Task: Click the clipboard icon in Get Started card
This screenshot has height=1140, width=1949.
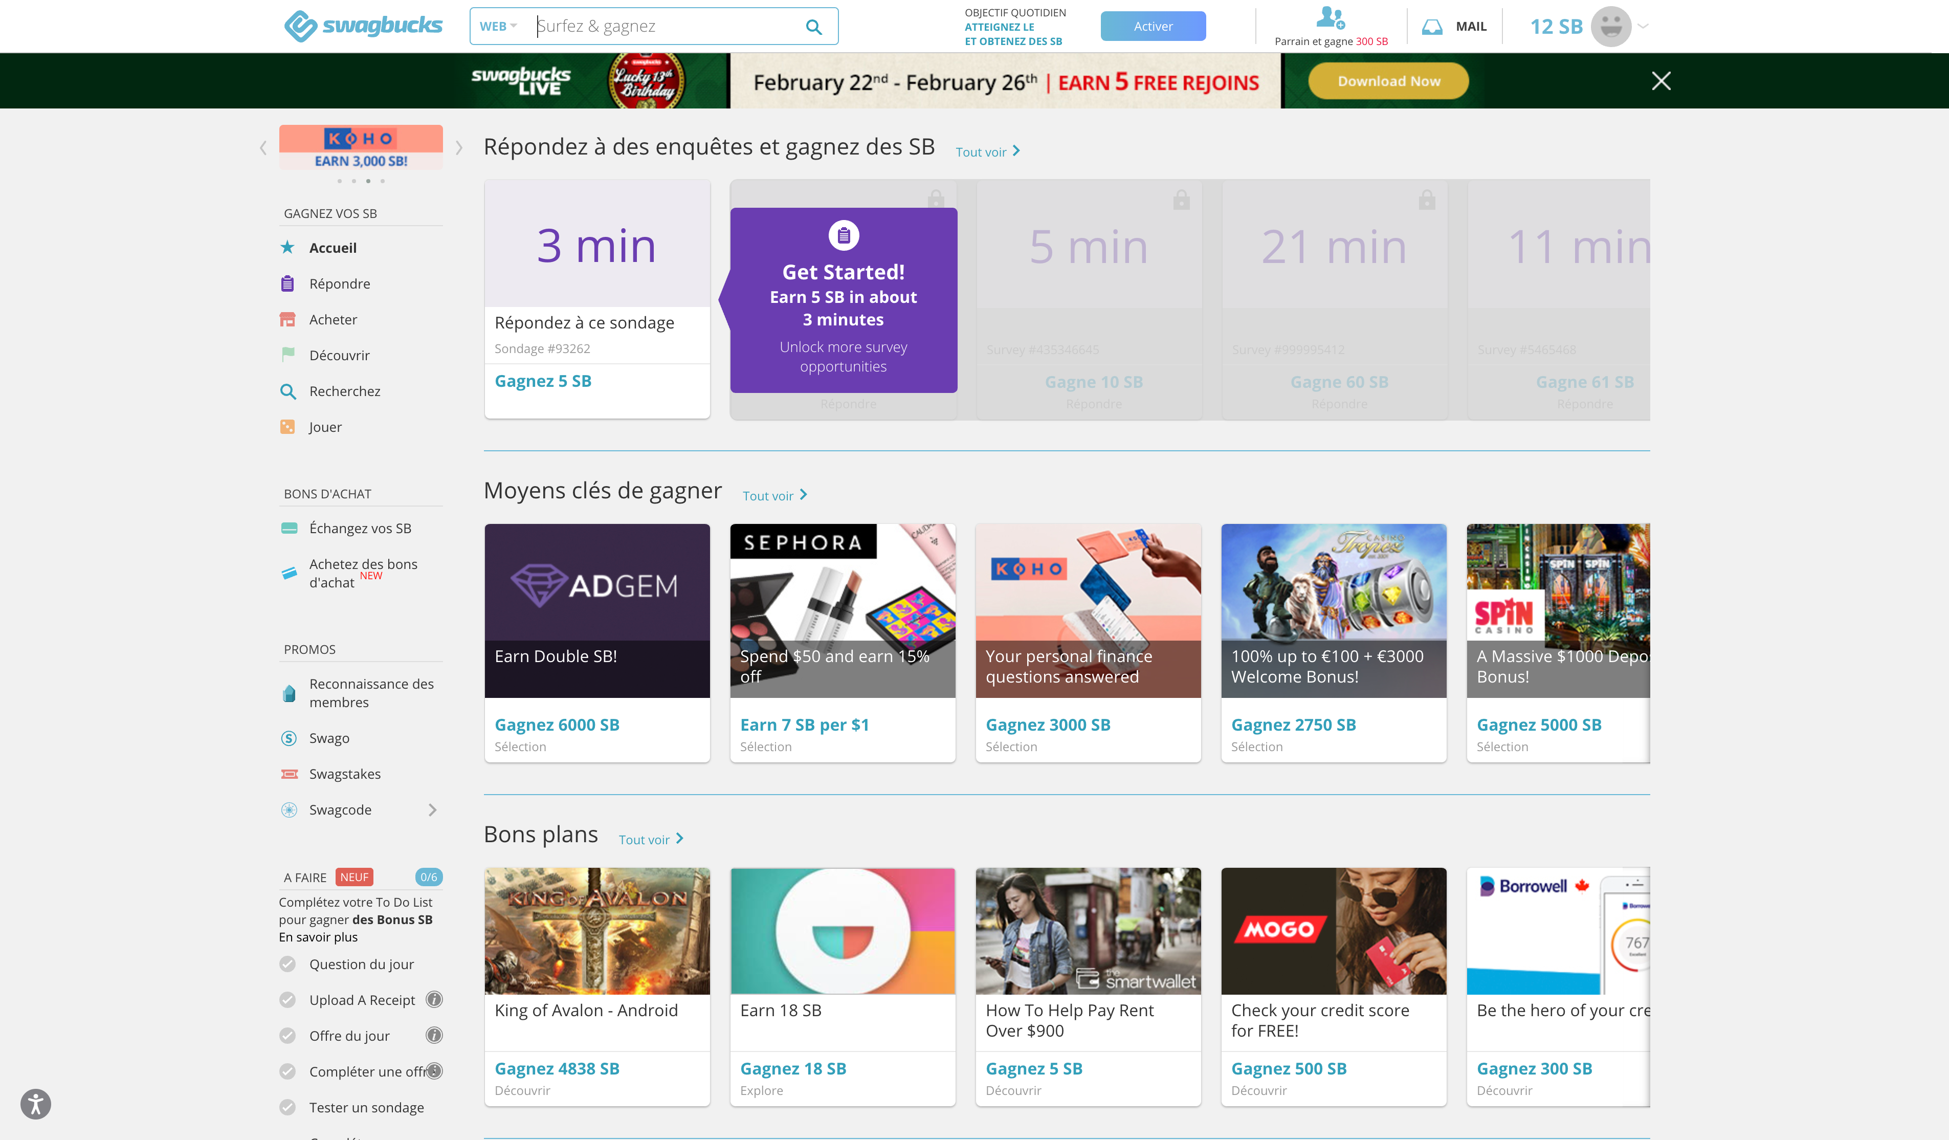Action: pos(844,235)
